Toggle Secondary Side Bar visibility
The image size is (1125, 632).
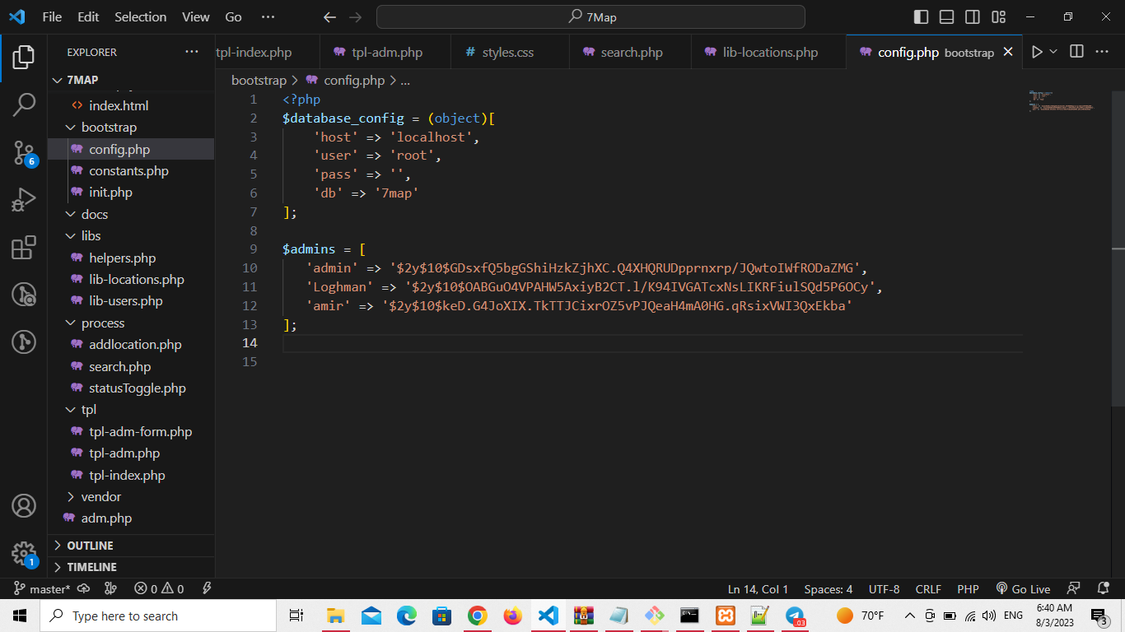pyautogui.click(x=973, y=16)
